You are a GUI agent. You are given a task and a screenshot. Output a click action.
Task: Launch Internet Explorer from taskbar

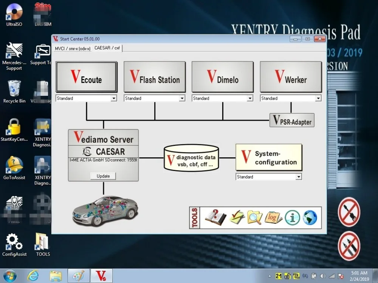[33, 276]
